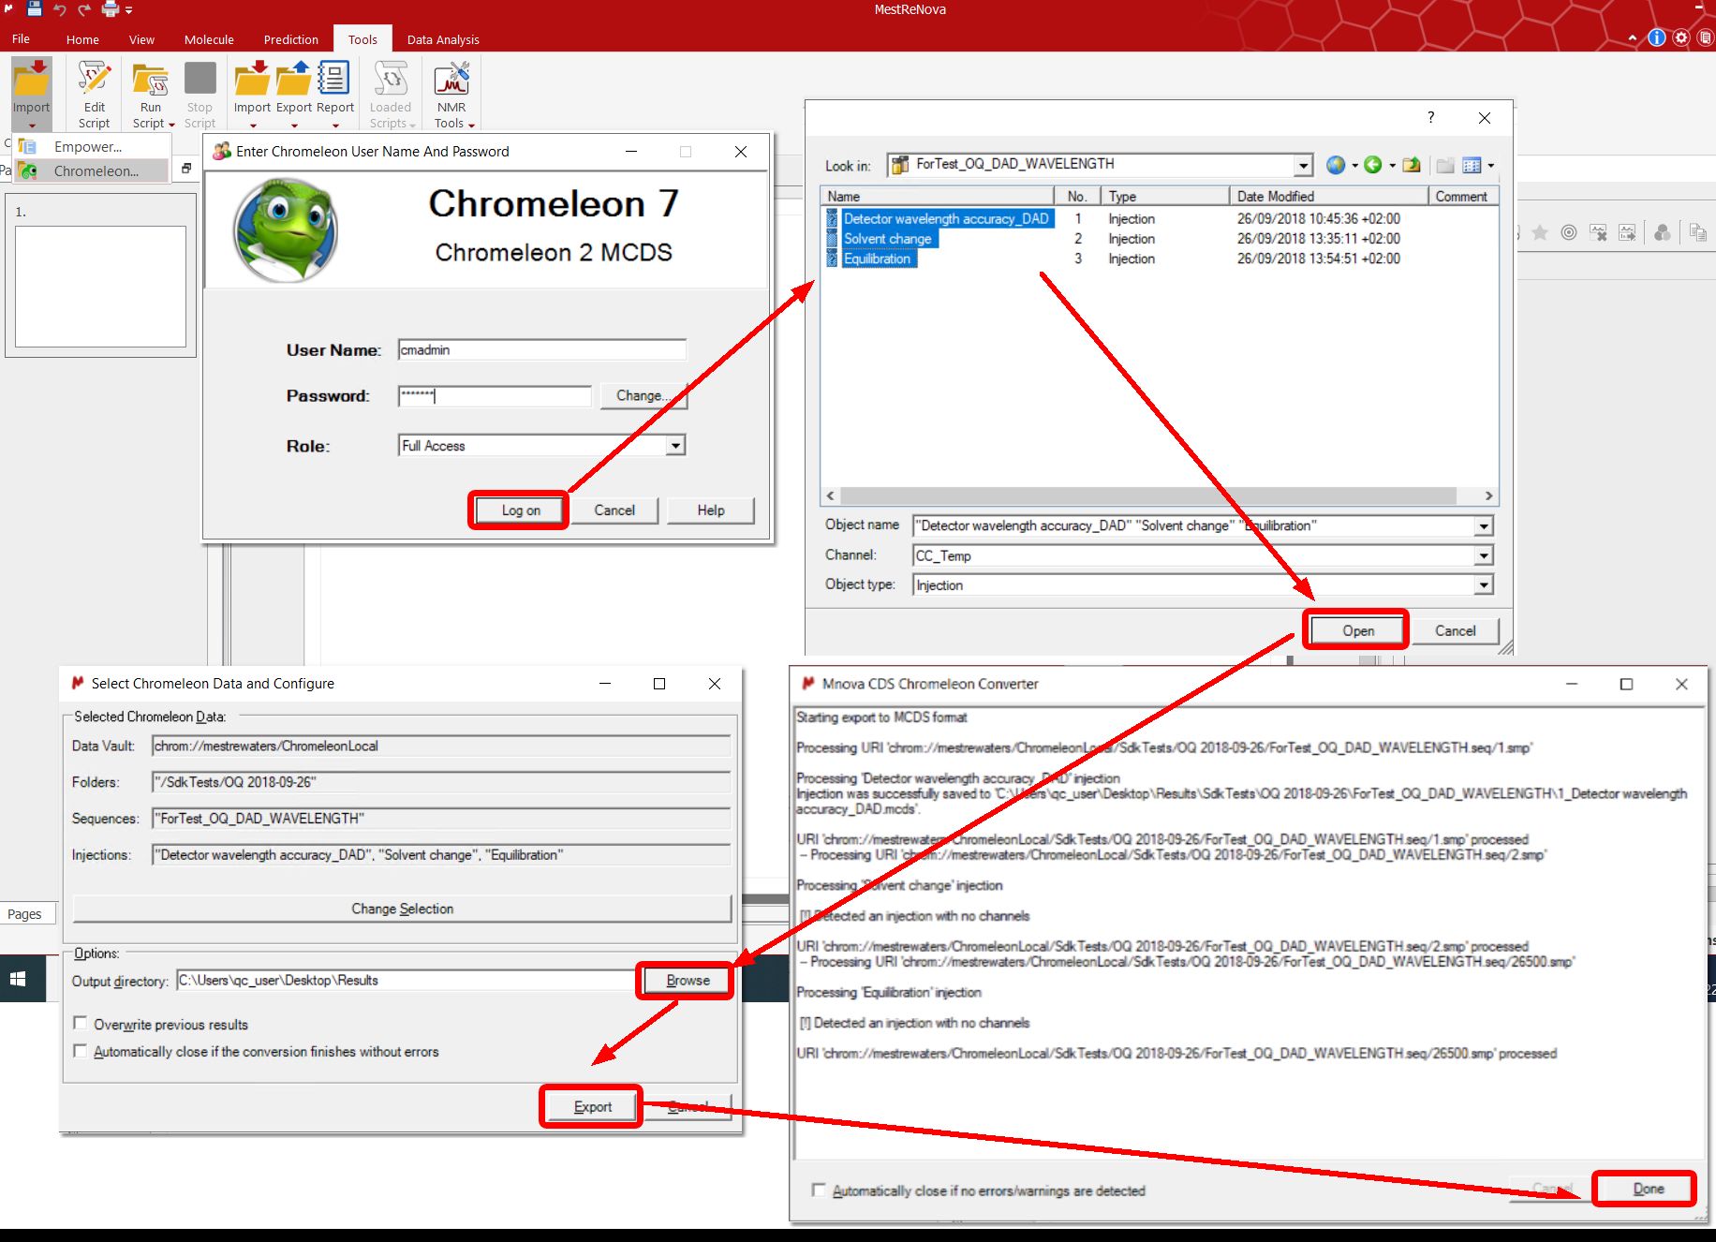Image resolution: width=1716 pixels, height=1242 pixels.
Task: Click the Save icon in quick access toolbar
Action: [x=35, y=9]
